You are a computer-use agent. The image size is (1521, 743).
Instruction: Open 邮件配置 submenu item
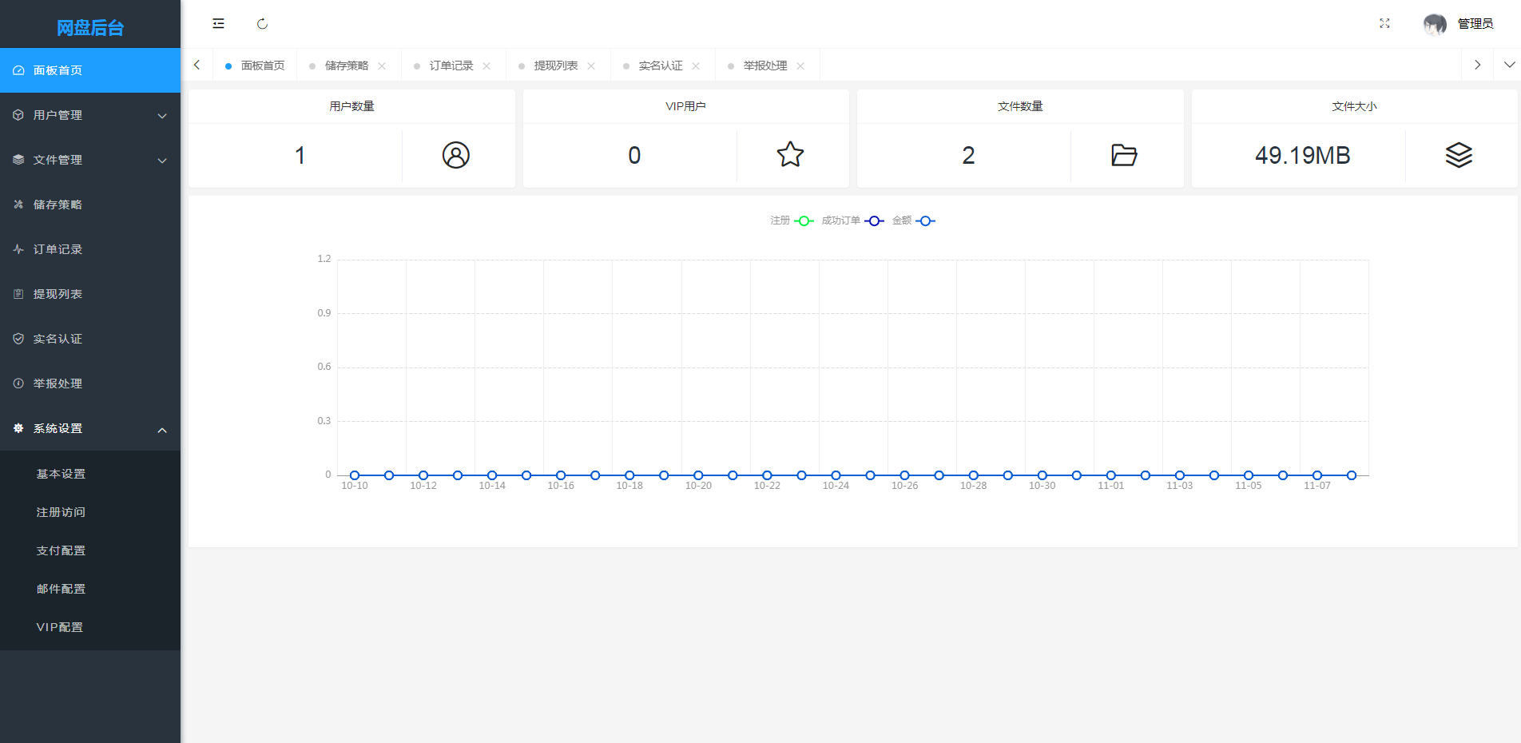point(90,589)
